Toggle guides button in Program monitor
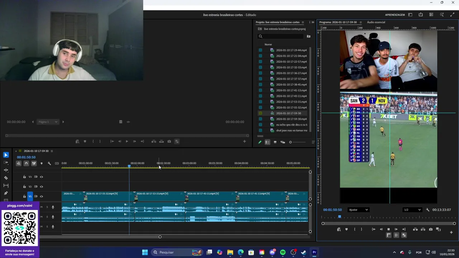459x258 pixels. [x=396, y=235]
